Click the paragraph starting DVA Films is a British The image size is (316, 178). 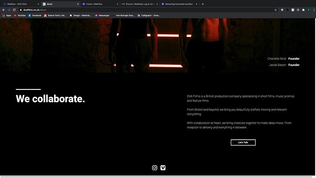point(240,99)
